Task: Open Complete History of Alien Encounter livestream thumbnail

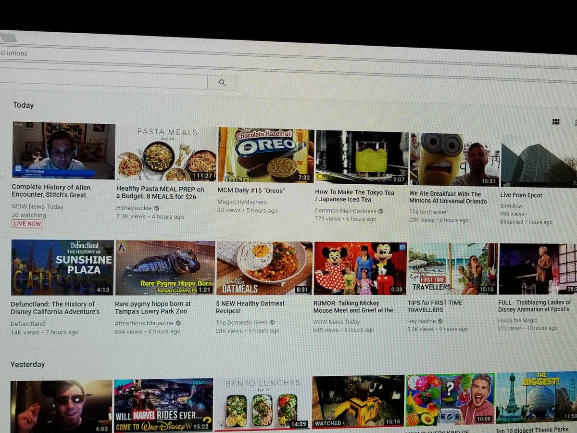Action: pyautogui.click(x=63, y=151)
